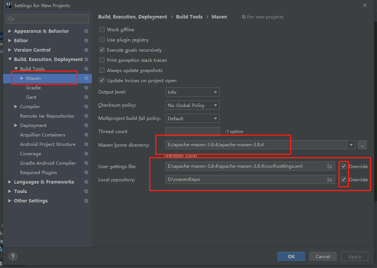Open Android Project Structure settings
The height and width of the screenshot is (268, 377).
click(48, 144)
